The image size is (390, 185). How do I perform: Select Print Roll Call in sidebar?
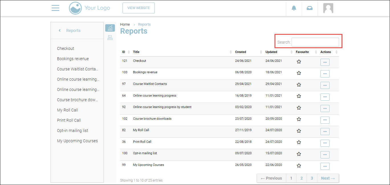[69, 120]
